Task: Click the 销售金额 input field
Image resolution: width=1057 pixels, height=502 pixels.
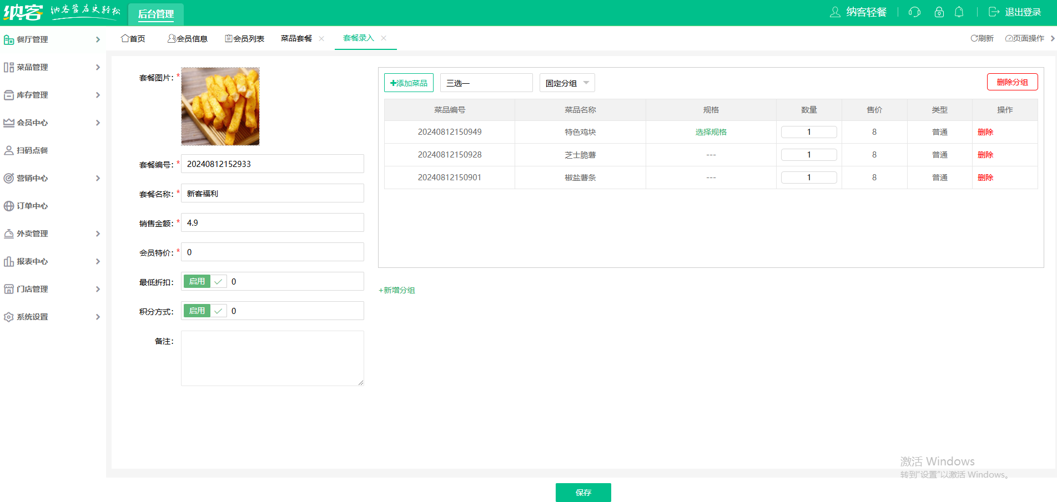Action: 272,223
